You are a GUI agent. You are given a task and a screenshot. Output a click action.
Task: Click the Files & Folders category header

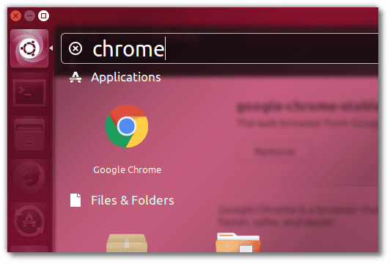(122, 200)
